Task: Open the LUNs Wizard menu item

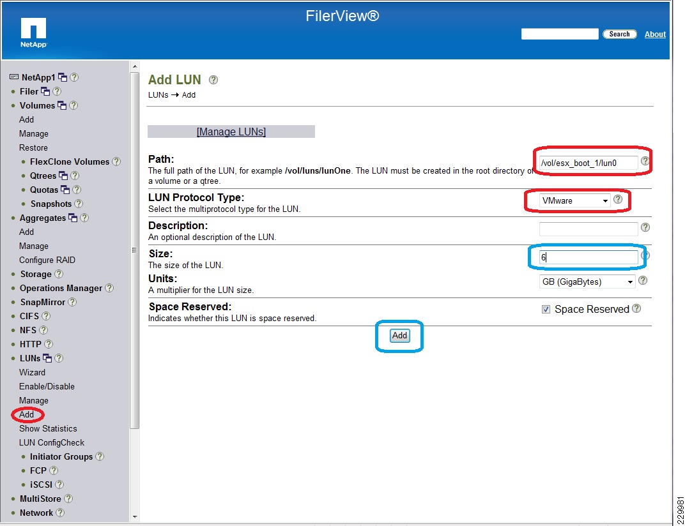Action: 32,372
